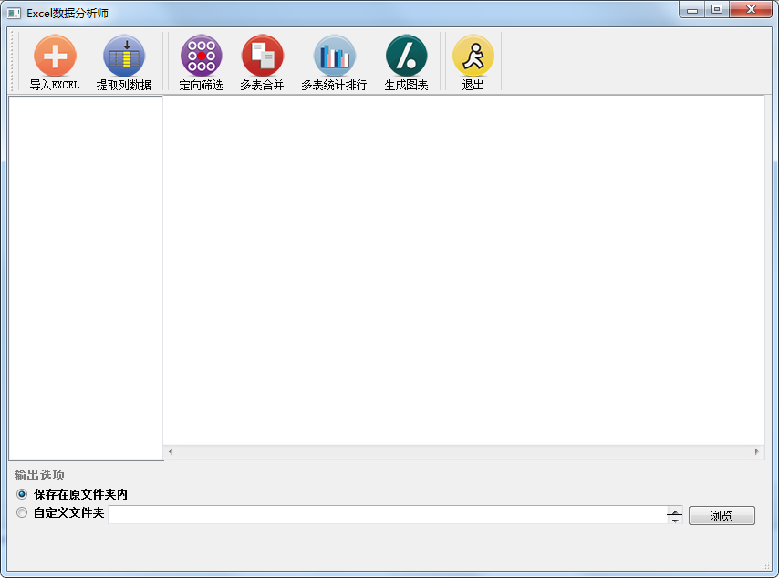Click the empty left file list panel
779x578 pixels.
86,278
